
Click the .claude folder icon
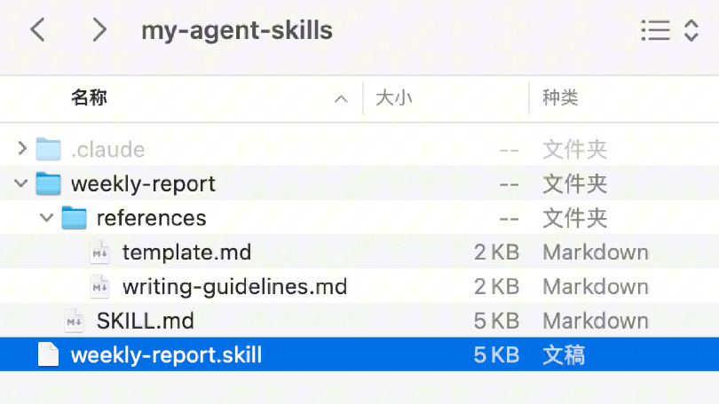pyautogui.click(x=48, y=150)
